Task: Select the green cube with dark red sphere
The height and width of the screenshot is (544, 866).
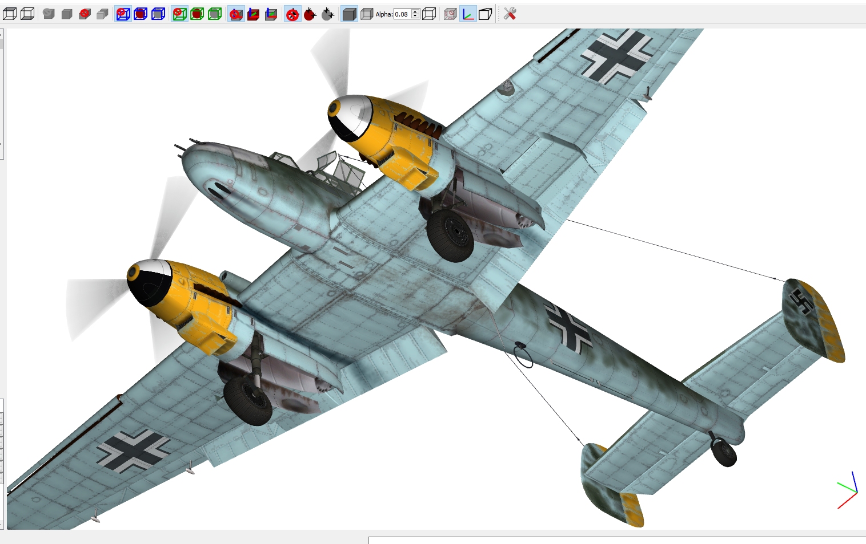Action: click(197, 14)
